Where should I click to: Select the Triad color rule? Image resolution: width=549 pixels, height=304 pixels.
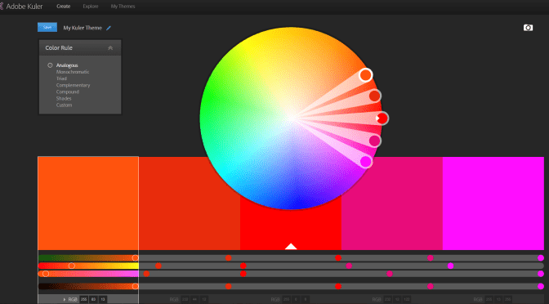61,78
